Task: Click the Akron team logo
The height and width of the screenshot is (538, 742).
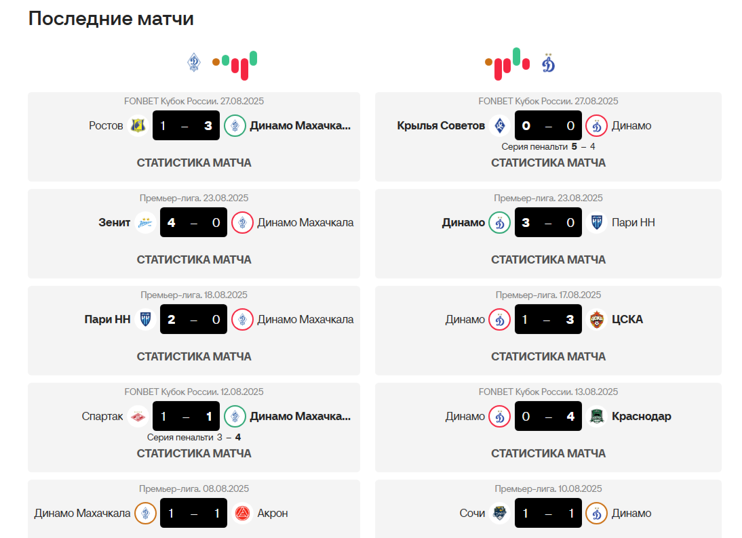Action: (x=242, y=513)
